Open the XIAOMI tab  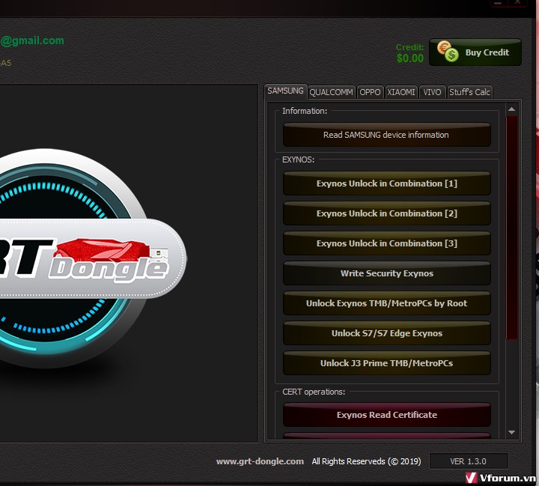(401, 92)
